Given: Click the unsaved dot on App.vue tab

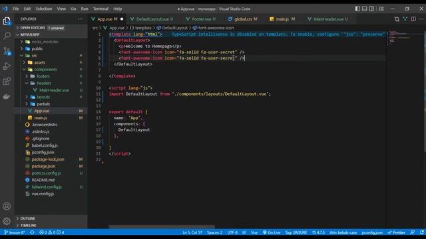Looking at the screenshot, I should [122, 19].
